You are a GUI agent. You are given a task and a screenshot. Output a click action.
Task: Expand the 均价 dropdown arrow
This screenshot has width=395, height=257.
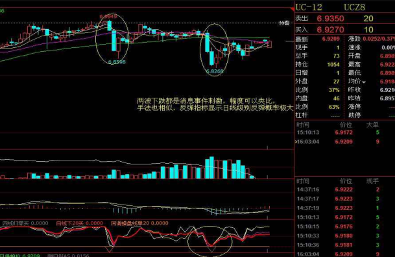(364, 82)
